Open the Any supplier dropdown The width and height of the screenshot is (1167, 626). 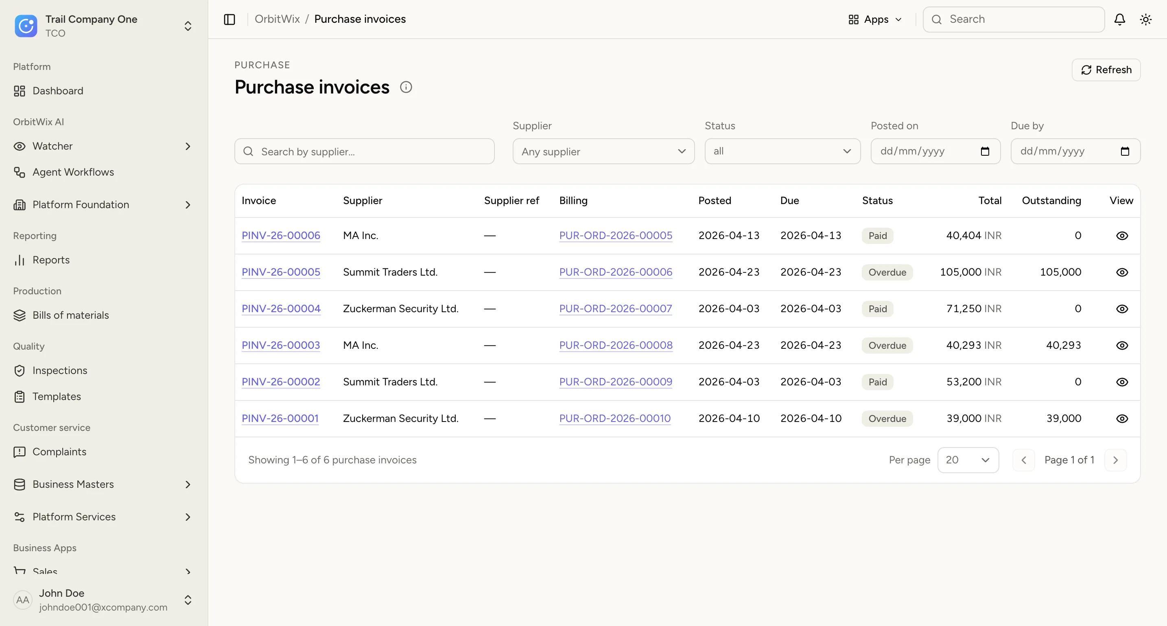tap(603, 151)
